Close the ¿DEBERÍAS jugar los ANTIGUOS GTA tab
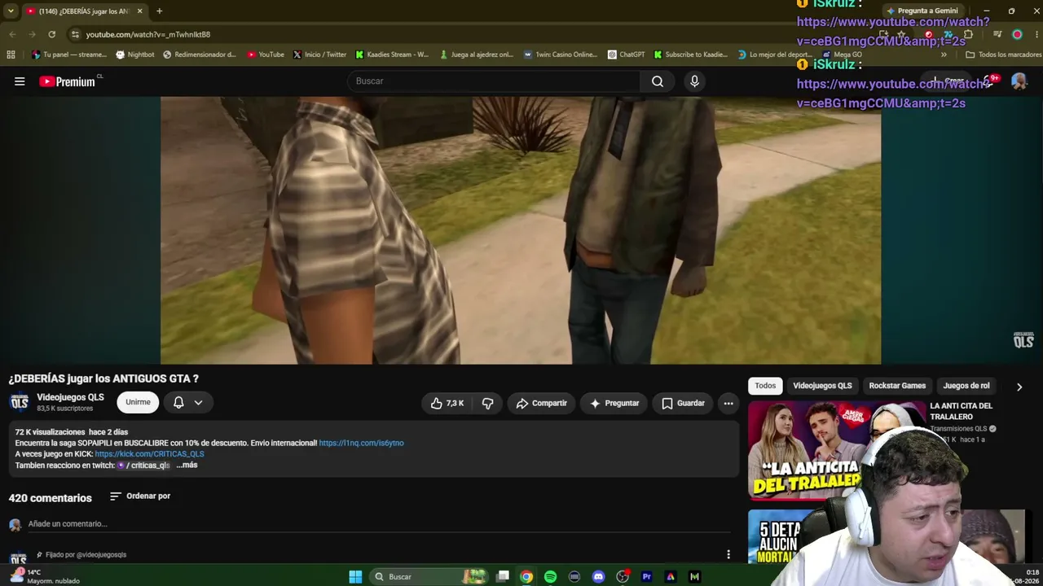The height and width of the screenshot is (586, 1043). [x=139, y=11]
